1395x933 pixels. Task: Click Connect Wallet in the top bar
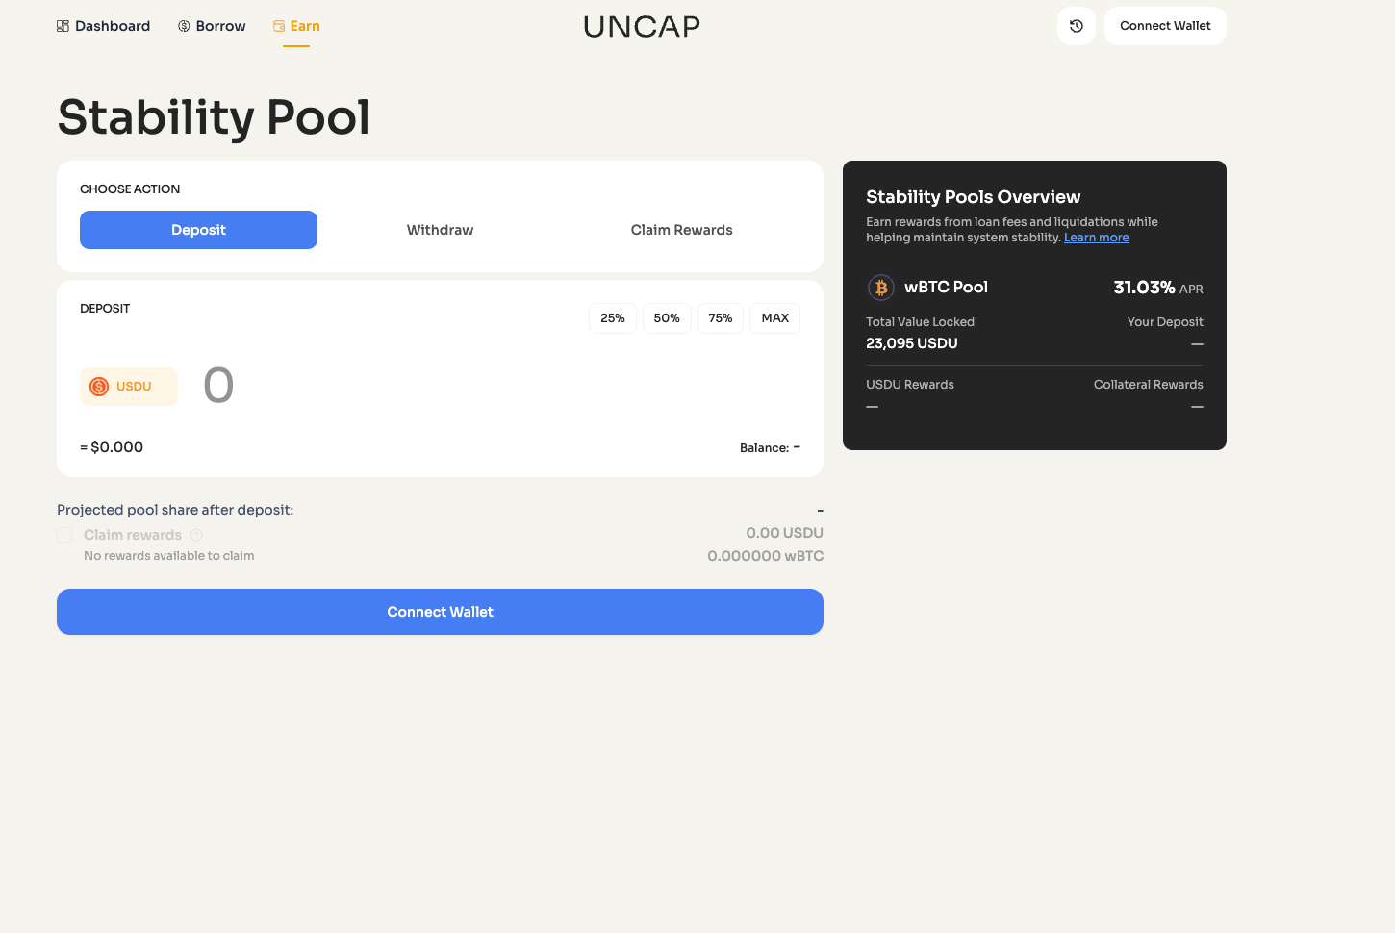[1165, 26]
